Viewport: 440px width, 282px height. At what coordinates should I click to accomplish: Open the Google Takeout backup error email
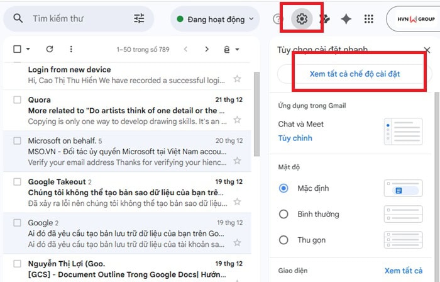(128, 193)
